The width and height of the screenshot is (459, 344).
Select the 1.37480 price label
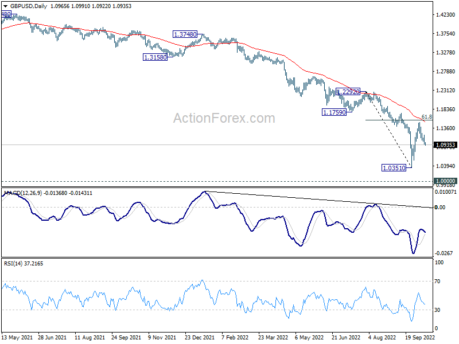(x=185, y=34)
